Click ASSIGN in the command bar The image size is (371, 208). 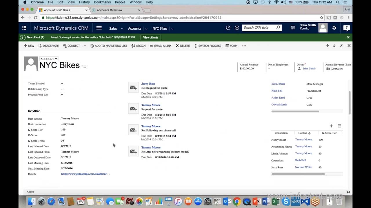[x=139, y=46]
